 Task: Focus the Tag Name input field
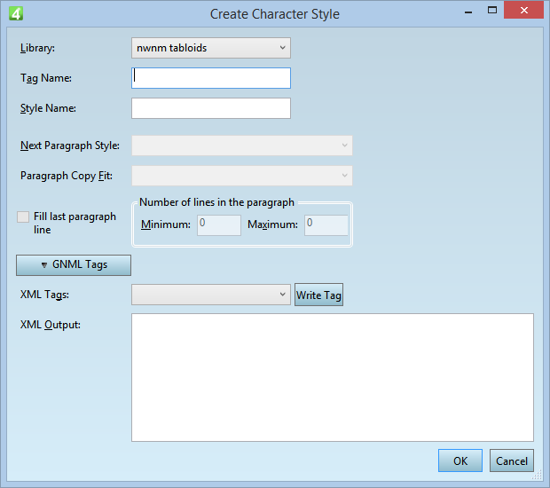(211, 78)
